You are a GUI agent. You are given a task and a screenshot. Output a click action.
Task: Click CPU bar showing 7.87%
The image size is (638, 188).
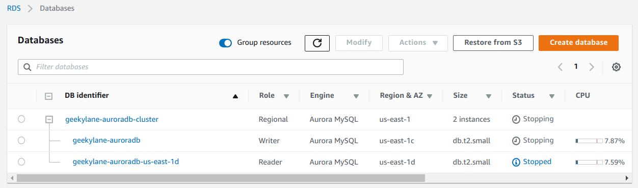pyautogui.click(x=589, y=141)
